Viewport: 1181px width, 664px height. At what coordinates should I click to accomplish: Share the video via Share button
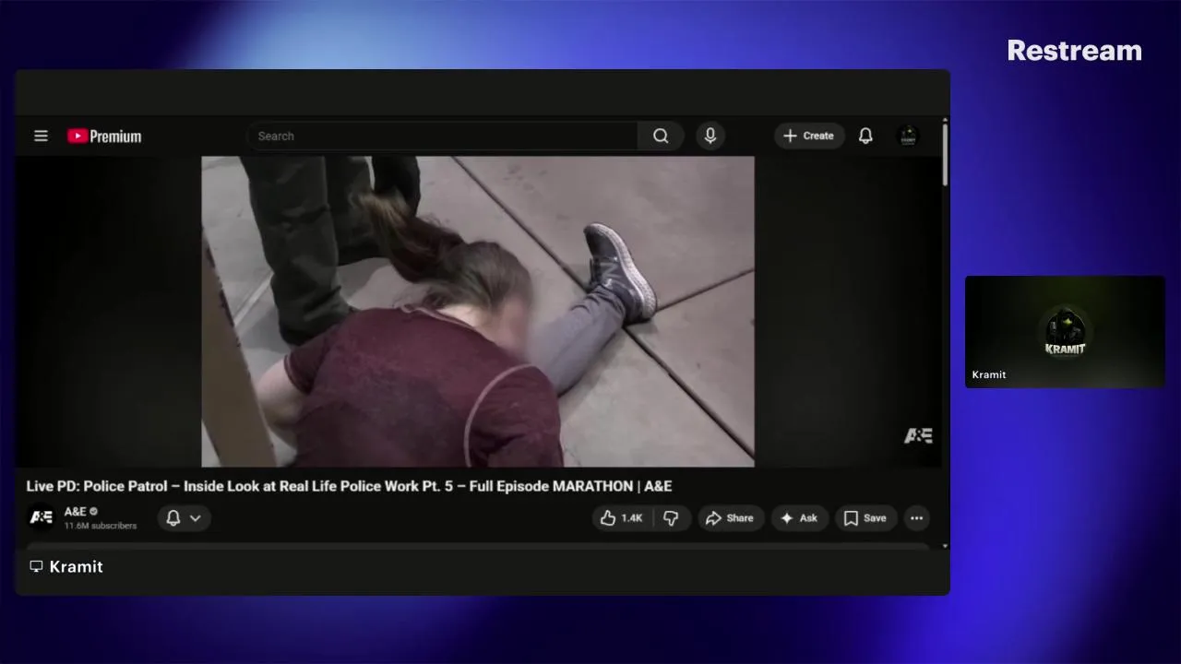pos(731,518)
